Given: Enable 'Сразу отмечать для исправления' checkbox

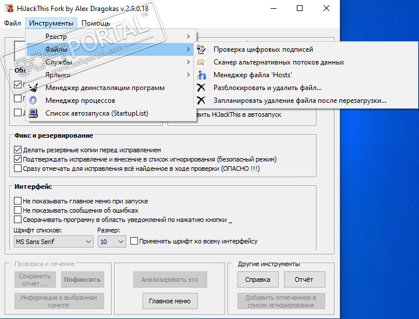Looking at the screenshot, I should (x=17, y=169).
